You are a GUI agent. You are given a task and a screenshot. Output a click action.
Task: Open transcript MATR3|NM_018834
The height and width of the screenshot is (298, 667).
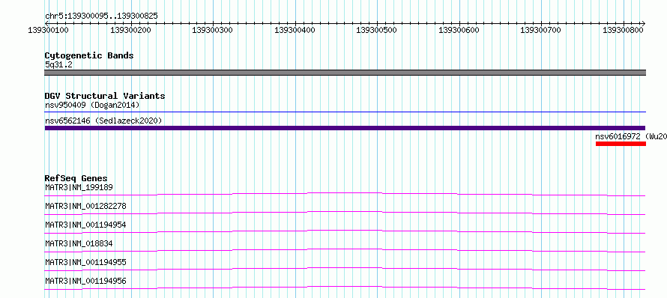[x=79, y=244]
